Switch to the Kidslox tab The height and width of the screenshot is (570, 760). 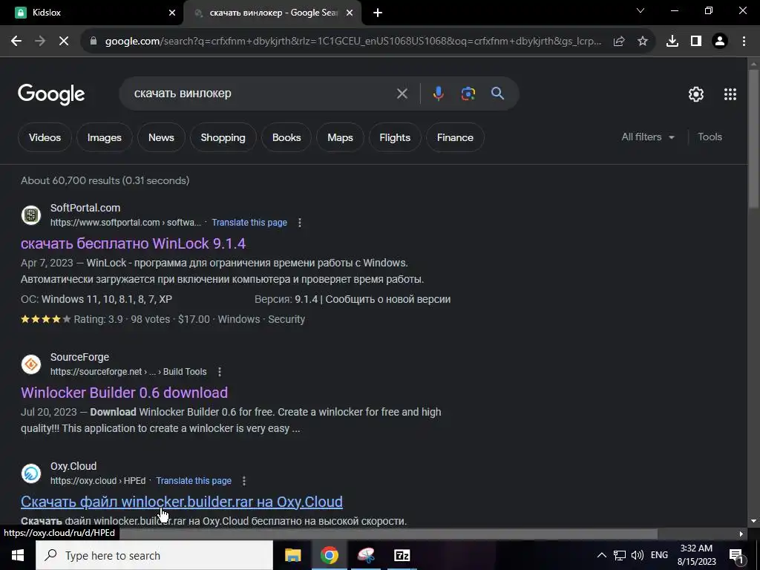(x=91, y=13)
